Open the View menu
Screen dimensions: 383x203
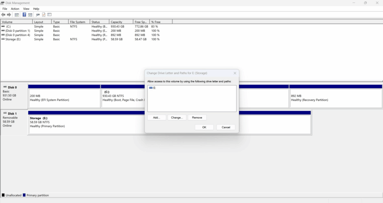(x=26, y=9)
